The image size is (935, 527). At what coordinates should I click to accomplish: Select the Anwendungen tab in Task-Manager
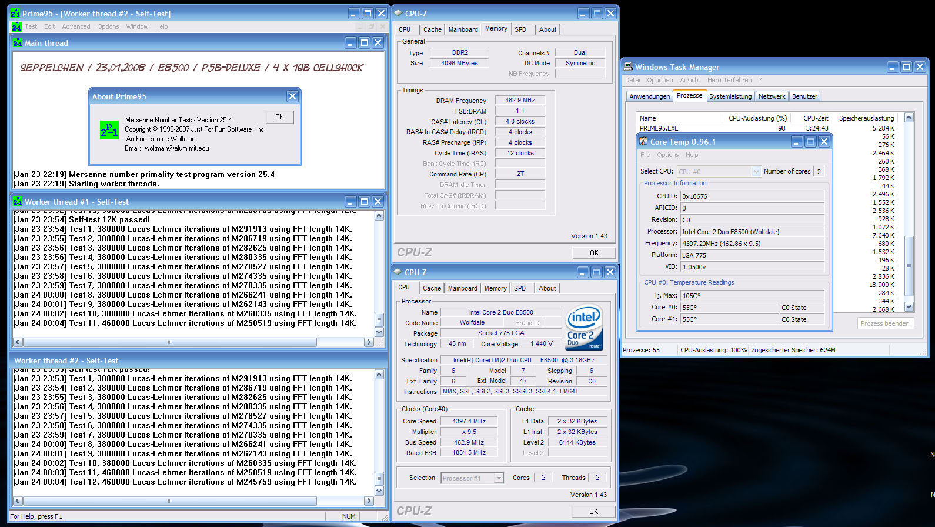649,96
